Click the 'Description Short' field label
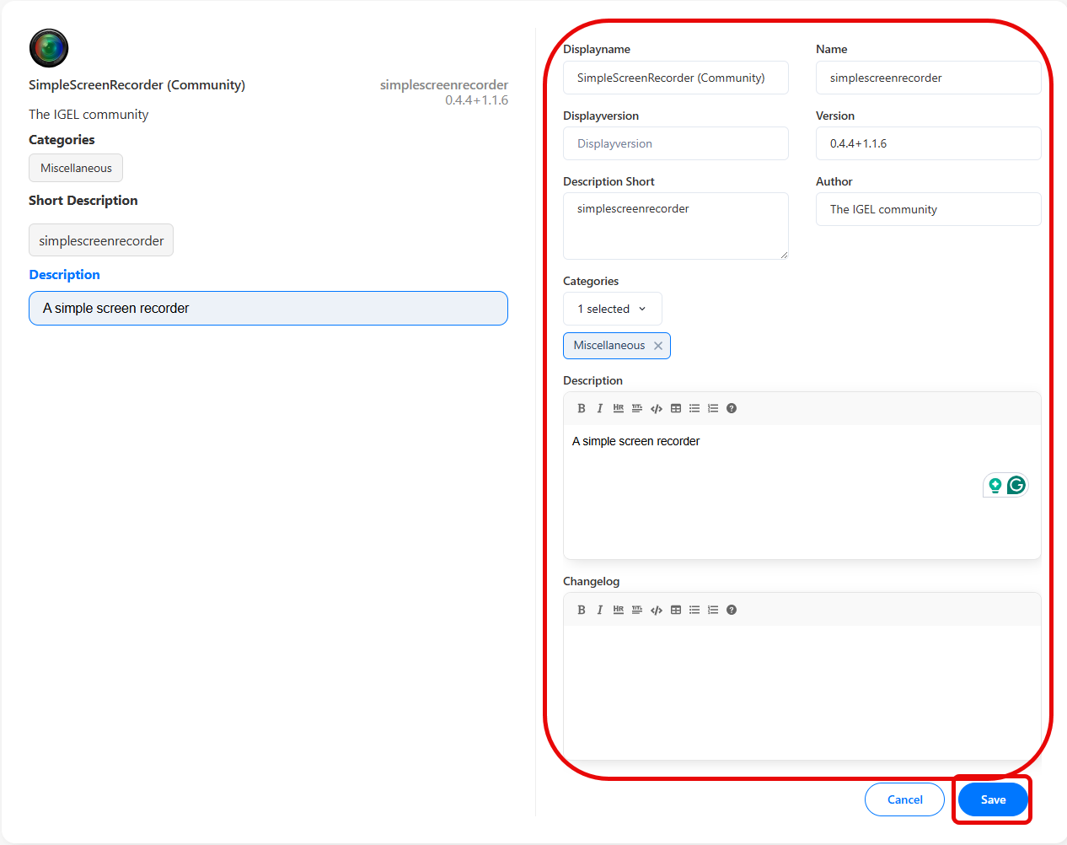The image size is (1067, 845). click(609, 182)
